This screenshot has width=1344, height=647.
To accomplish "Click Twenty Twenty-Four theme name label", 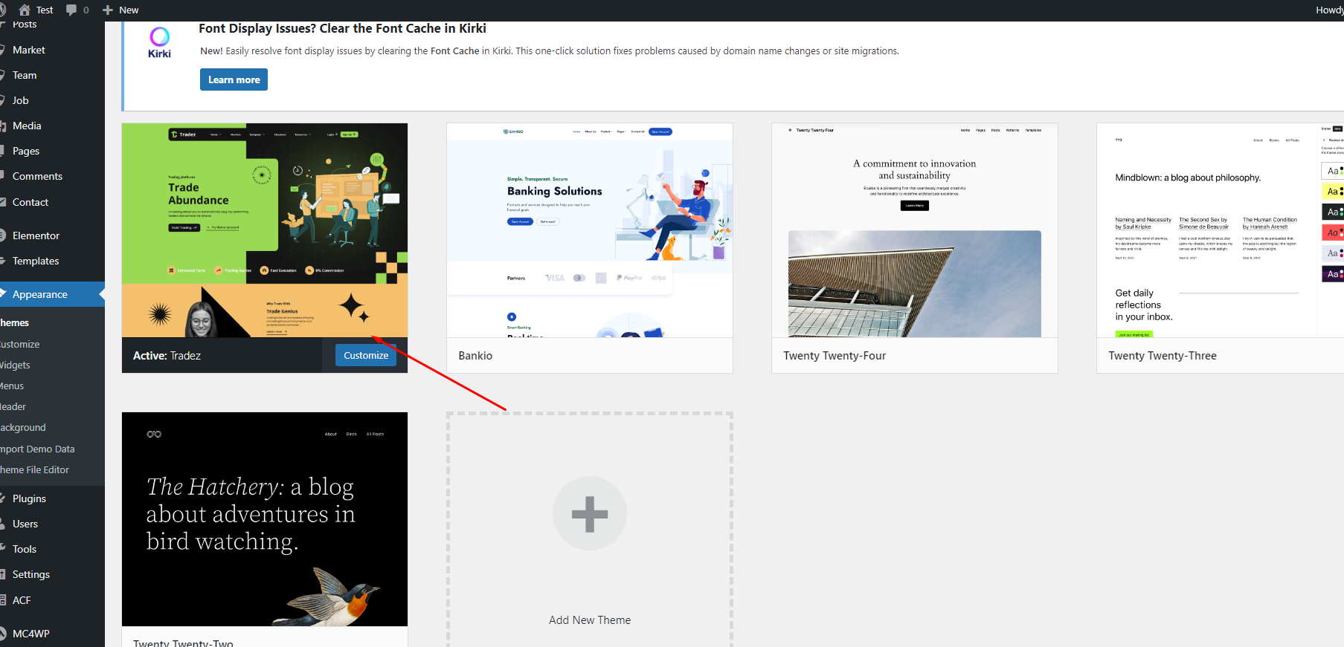I will 835,356.
